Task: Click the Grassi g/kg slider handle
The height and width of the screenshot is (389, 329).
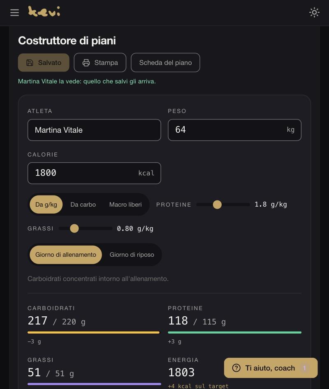Action: pyautogui.click(x=74, y=228)
